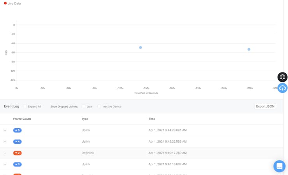Click the red downlink frame 2 badge
288x175 pixels.
click(x=18, y=153)
